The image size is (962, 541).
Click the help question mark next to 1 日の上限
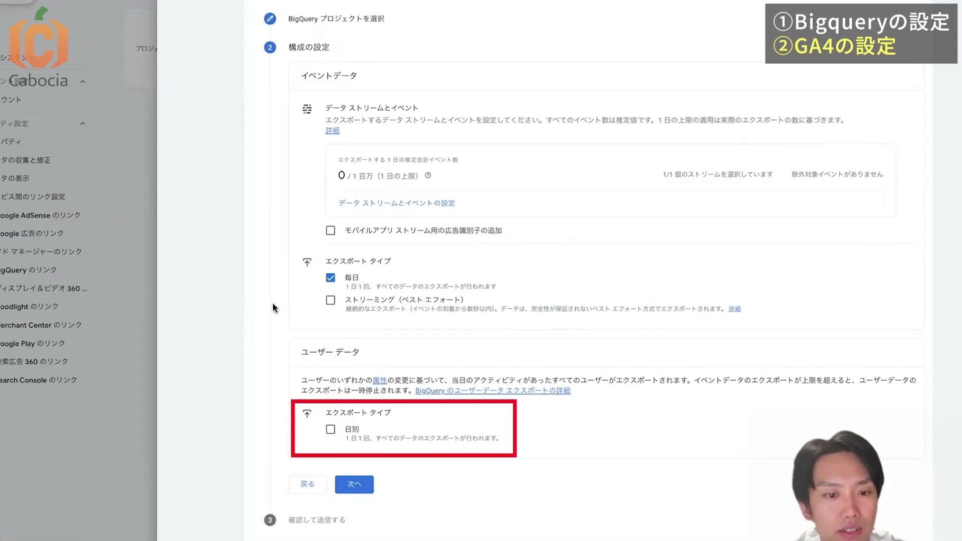coord(428,175)
